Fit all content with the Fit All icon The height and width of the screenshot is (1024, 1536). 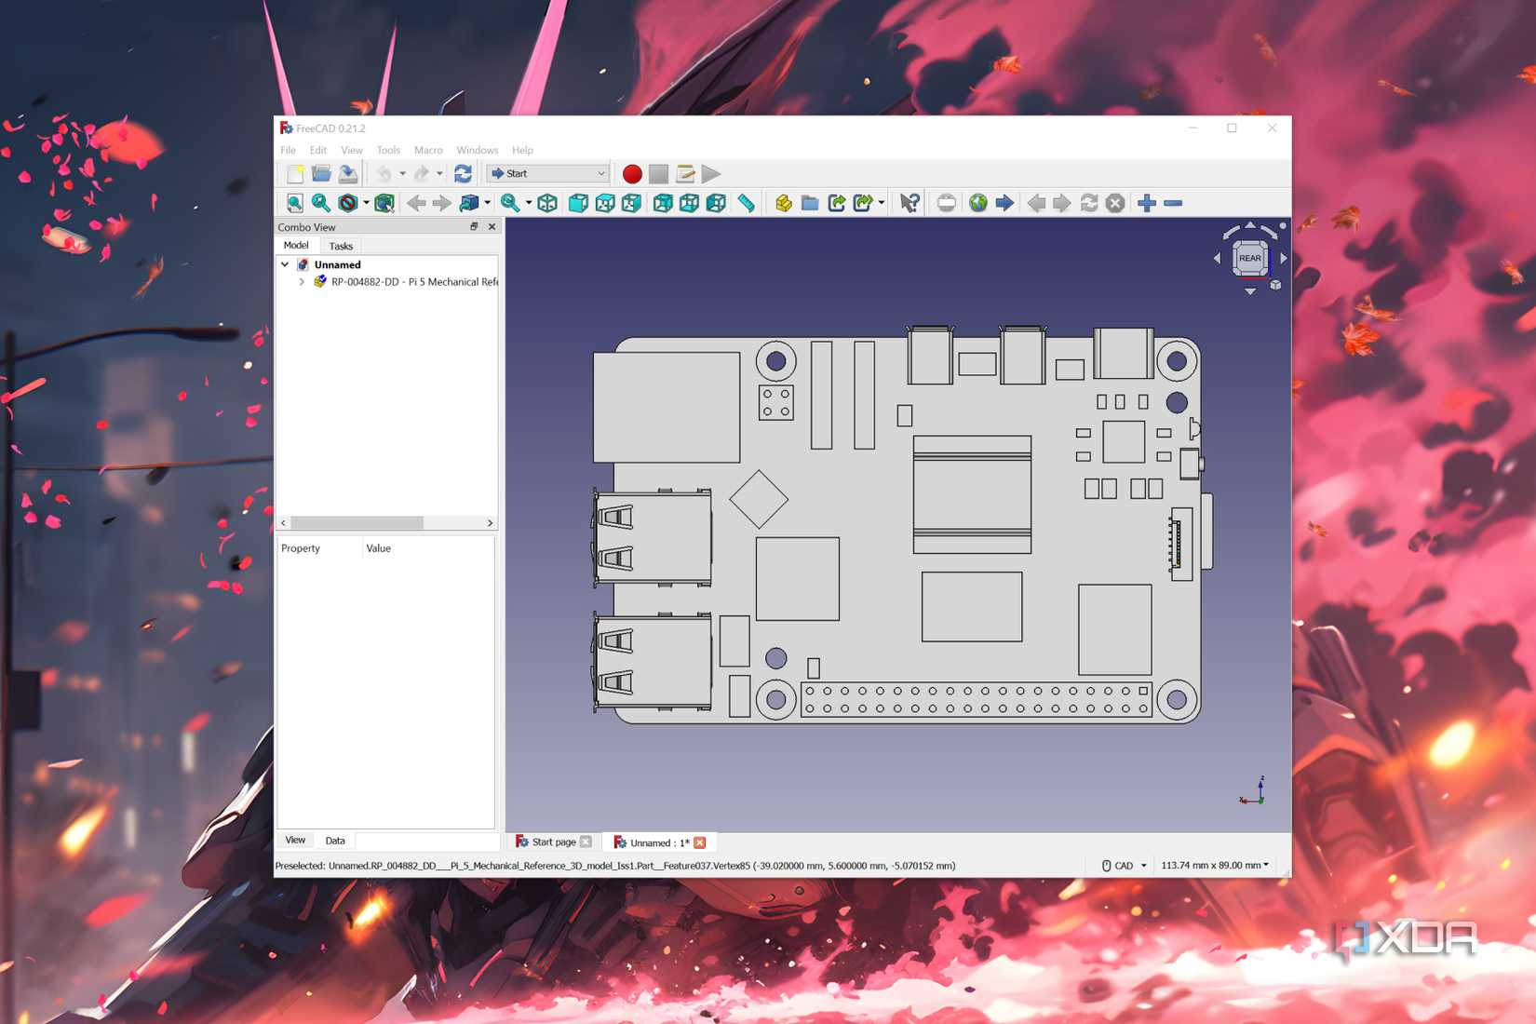coord(295,203)
